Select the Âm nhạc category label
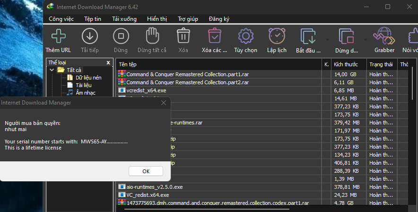 (86, 93)
